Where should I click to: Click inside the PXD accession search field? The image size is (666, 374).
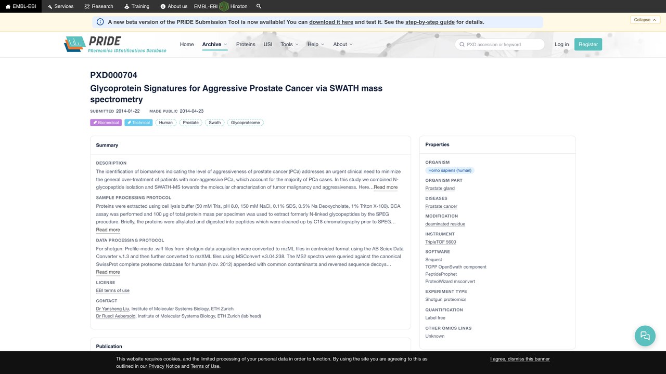click(499, 44)
